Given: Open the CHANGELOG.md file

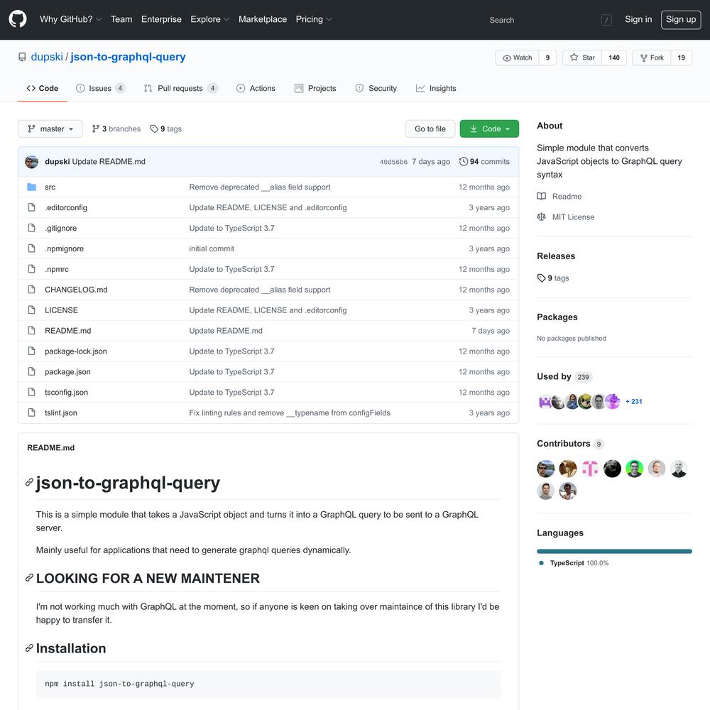Looking at the screenshot, I should click(x=76, y=290).
